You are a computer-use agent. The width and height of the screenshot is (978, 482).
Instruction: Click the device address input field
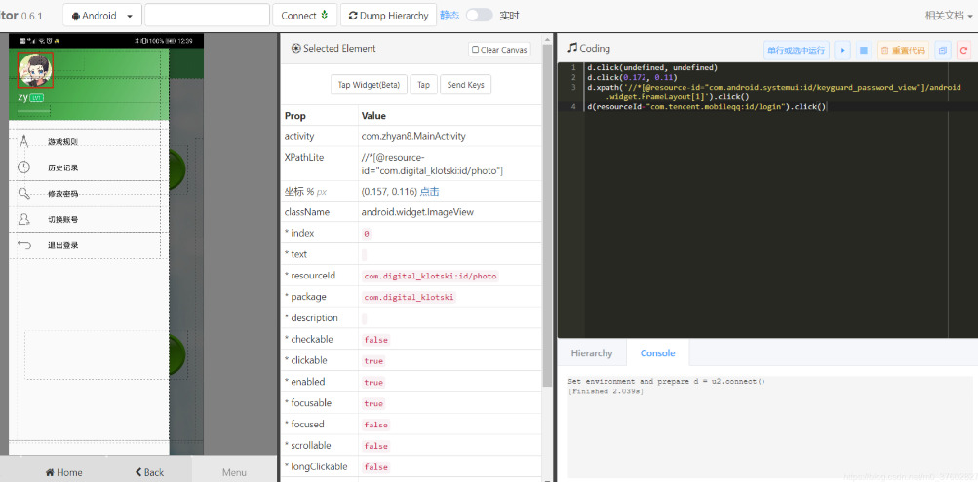(x=207, y=16)
